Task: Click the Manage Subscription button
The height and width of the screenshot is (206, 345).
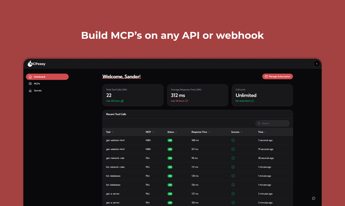Action: click(x=277, y=76)
